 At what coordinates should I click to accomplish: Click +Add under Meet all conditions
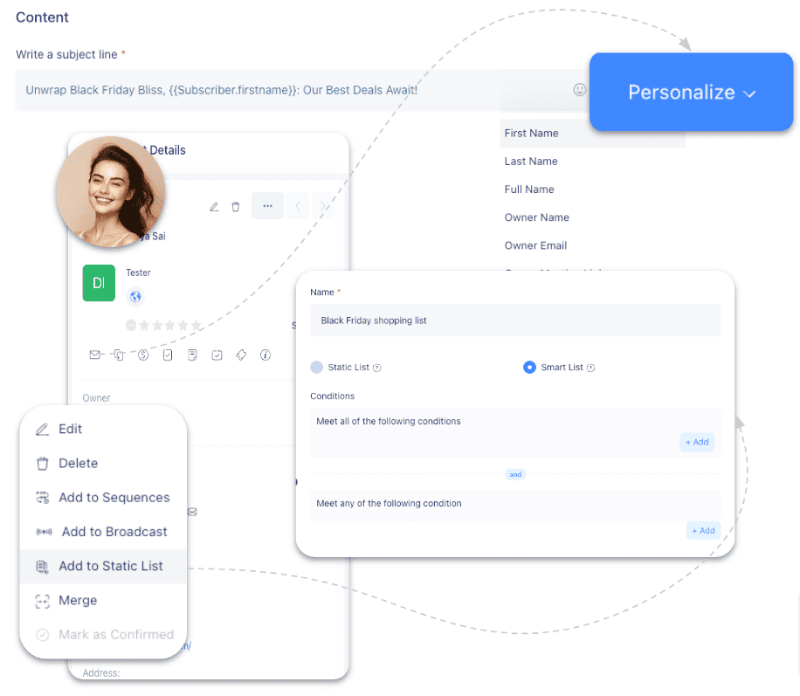(x=697, y=442)
